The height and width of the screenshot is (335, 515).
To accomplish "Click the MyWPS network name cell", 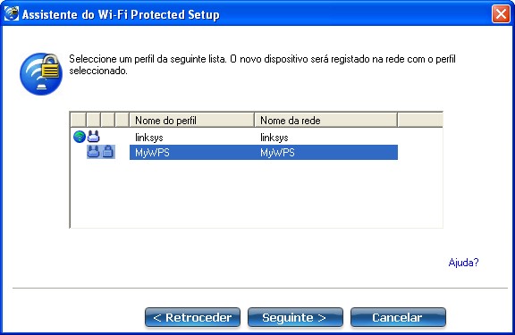I will click(x=277, y=153).
